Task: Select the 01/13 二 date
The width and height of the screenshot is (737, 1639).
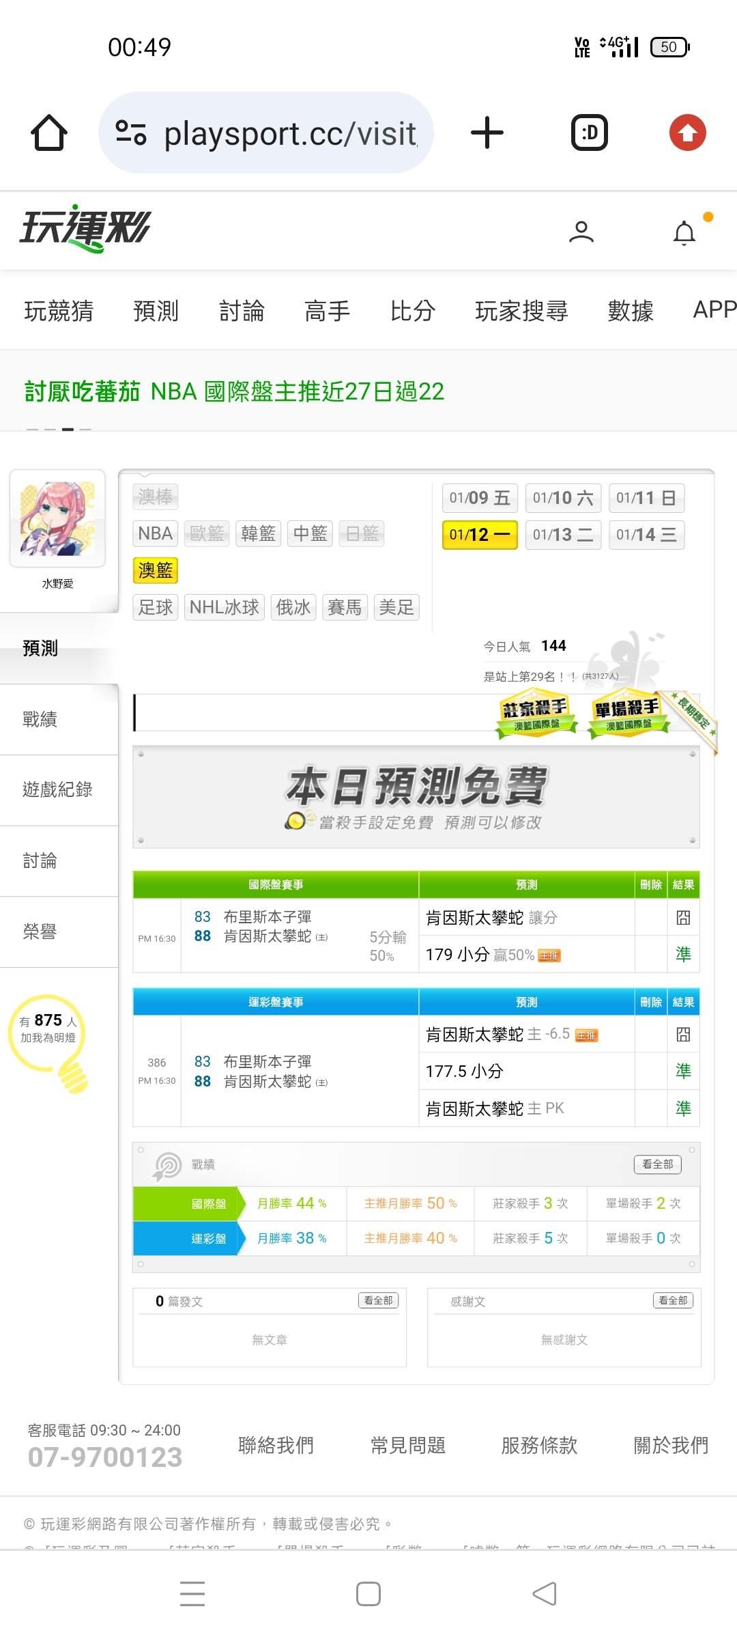Action: [563, 535]
